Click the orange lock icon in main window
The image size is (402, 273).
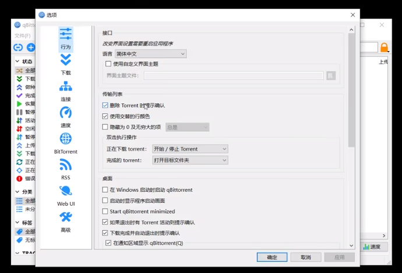pyautogui.click(x=384, y=48)
